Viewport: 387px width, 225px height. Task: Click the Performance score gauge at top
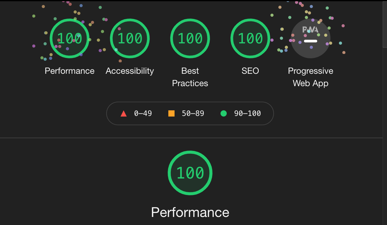tap(70, 38)
